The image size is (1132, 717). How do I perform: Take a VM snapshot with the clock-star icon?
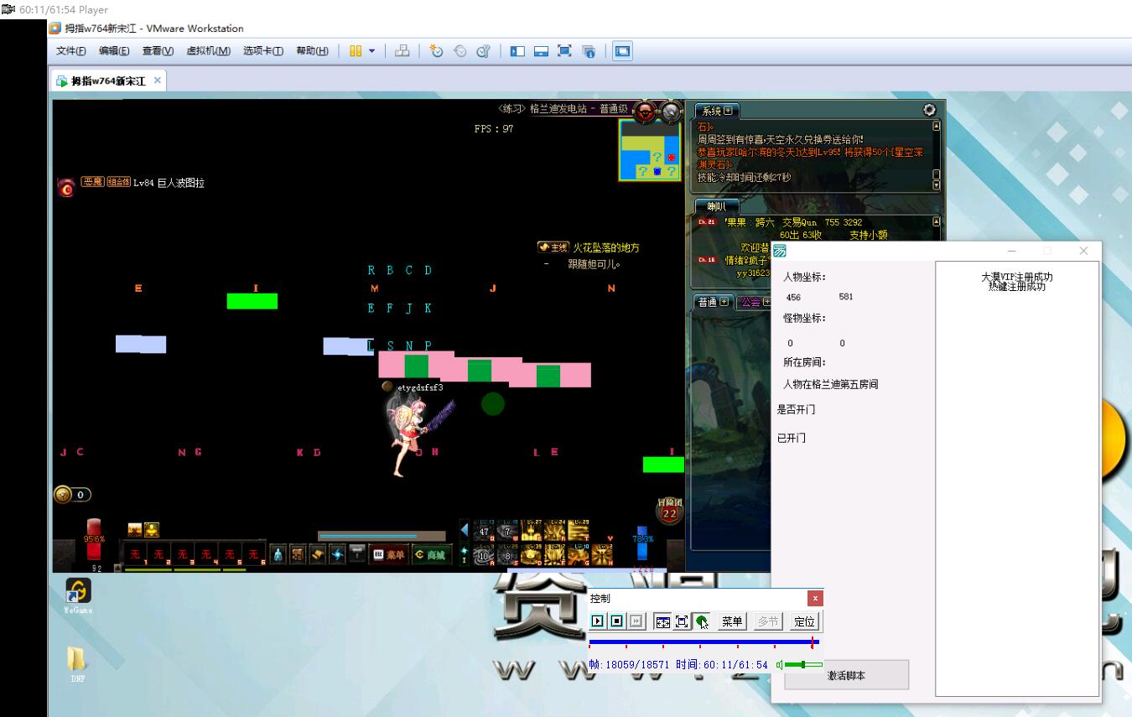(x=436, y=51)
